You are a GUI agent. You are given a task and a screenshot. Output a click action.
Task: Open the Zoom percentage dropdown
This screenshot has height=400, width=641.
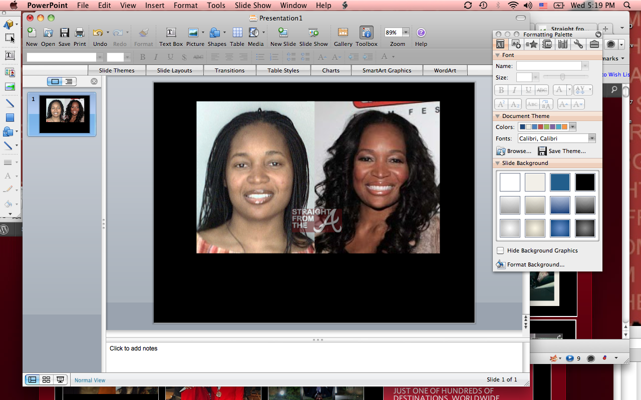(406, 32)
